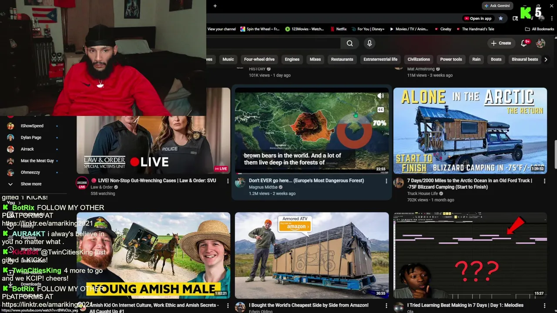Screen dimensions: 557x313
Task: Open the Max the Meat Guy subscription
Action: pos(37,161)
